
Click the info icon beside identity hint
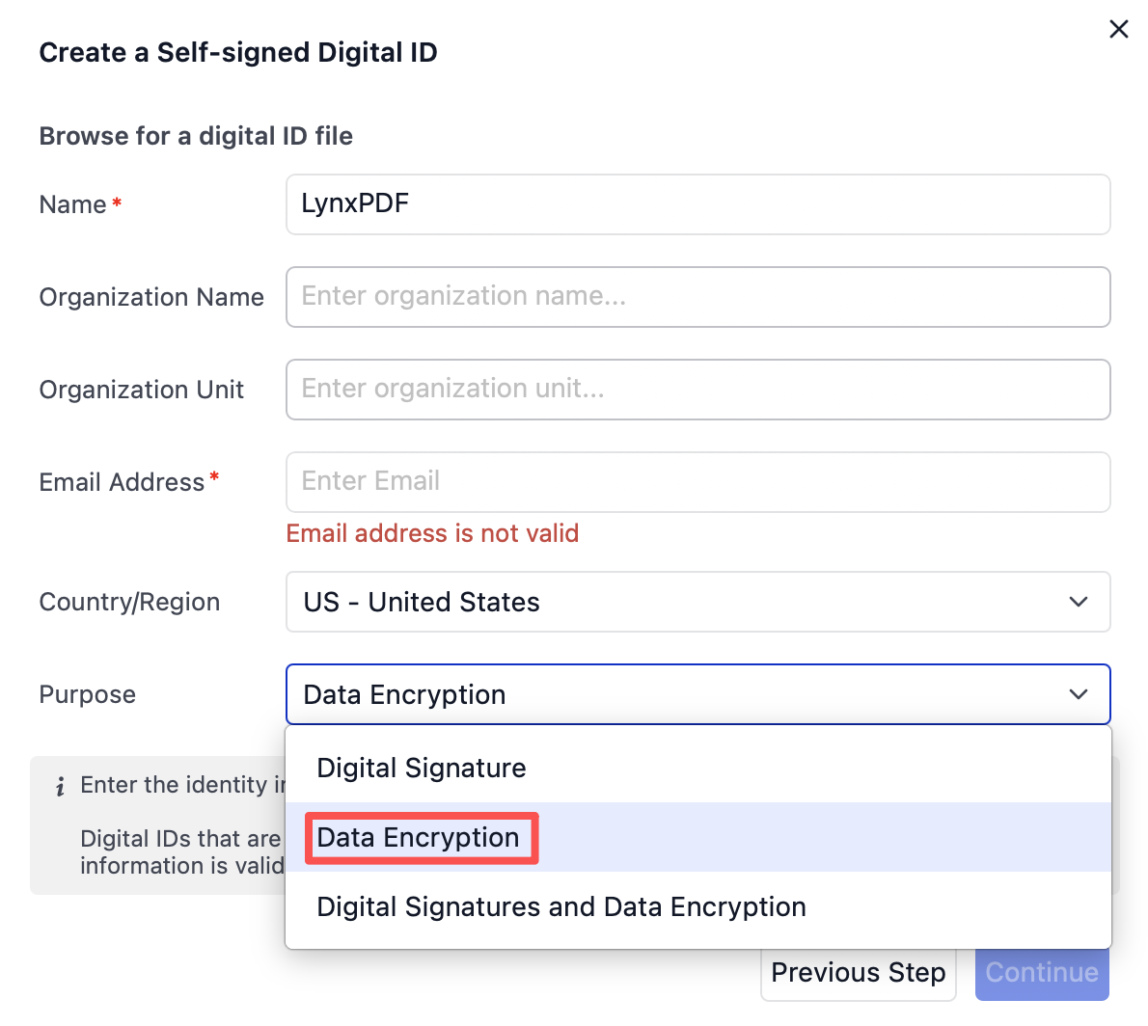[x=60, y=787]
